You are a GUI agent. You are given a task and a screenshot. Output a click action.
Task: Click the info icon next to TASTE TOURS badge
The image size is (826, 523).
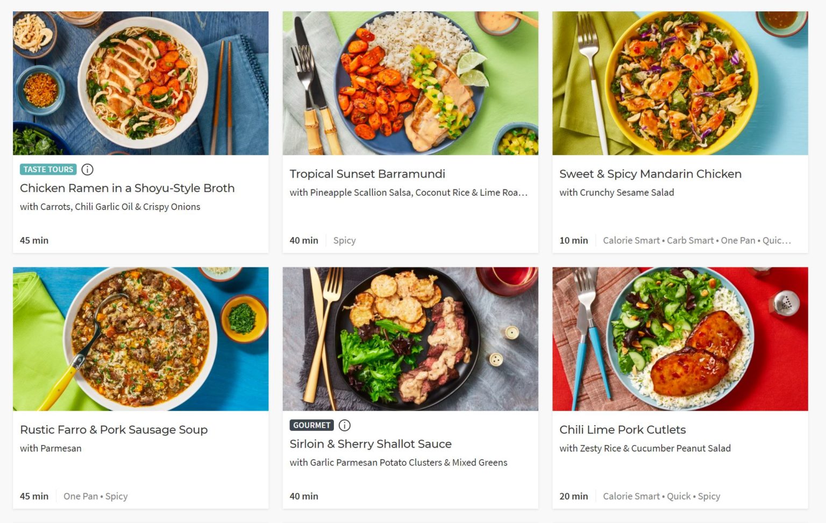[x=87, y=169]
